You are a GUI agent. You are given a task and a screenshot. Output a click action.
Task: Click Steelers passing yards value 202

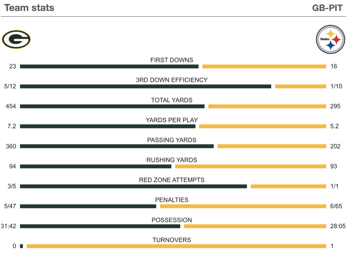(x=335, y=147)
